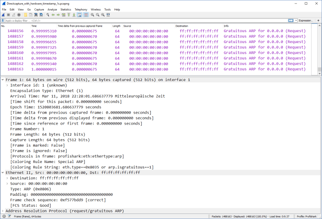
Task: Click the Stop capturing packets icon
Action: (8, 15)
